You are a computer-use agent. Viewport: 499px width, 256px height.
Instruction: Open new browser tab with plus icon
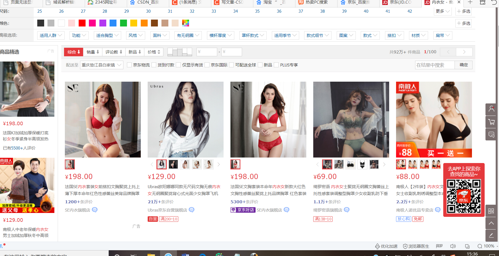click(x=470, y=2)
